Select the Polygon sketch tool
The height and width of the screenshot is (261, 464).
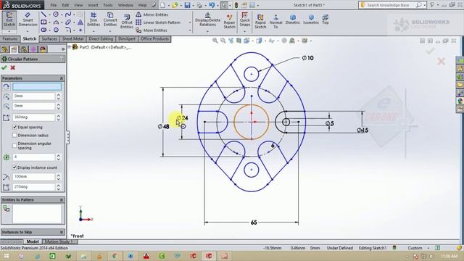(x=56, y=30)
